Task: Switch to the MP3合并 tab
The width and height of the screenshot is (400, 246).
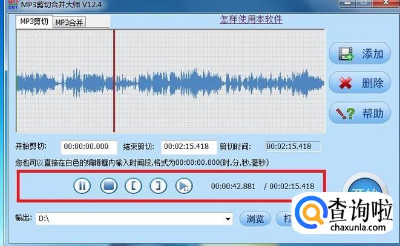Action: [69, 22]
